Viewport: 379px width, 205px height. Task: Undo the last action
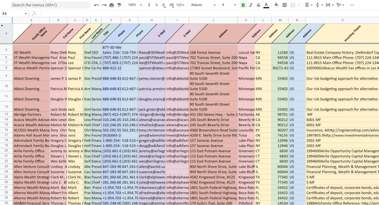(x=96, y=5)
